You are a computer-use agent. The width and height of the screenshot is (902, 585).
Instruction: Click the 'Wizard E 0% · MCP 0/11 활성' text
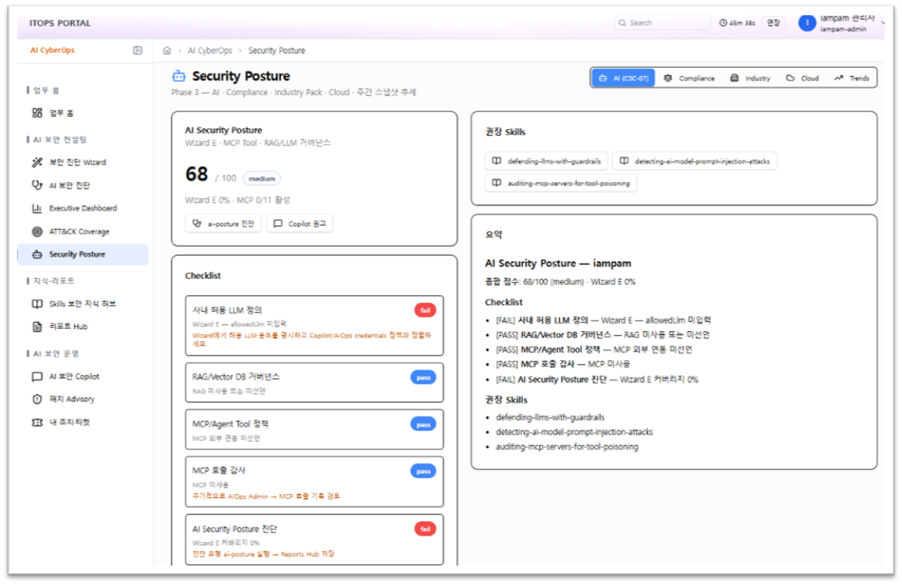(237, 200)
